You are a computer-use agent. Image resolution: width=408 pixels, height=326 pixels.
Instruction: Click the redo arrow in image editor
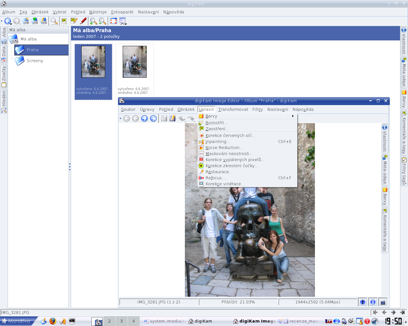point(190,118)
